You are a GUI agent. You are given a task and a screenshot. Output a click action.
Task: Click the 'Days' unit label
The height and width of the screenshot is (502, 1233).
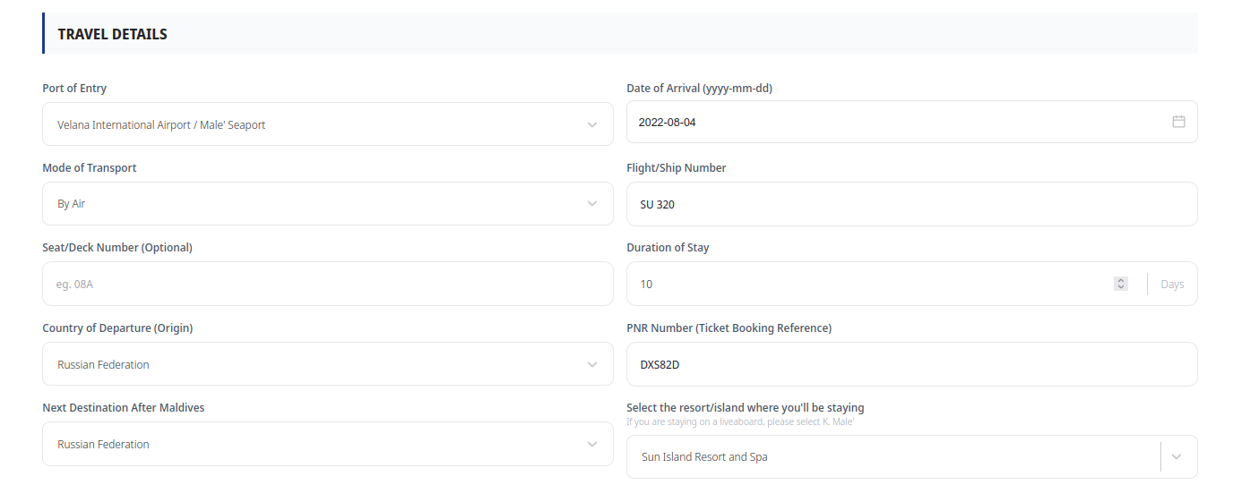(x=1172, y=285)
